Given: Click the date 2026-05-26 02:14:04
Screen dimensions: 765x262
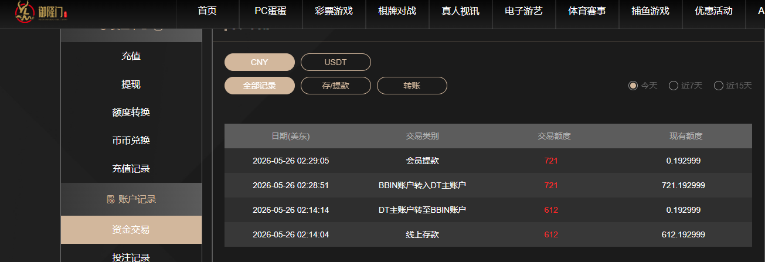Looking at the screenshot, I should 290,234.
